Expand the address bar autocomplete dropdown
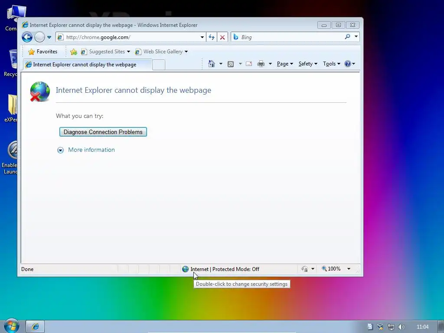The width and height of the screenshot is (444, 333). click(202, 37)
